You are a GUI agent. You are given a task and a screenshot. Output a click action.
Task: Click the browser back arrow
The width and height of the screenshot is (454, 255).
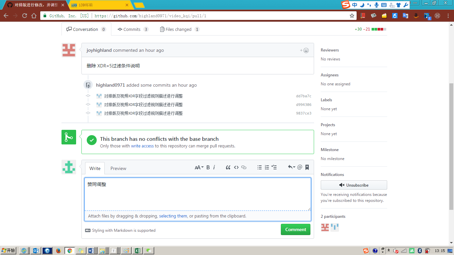[x=6, y=16]
